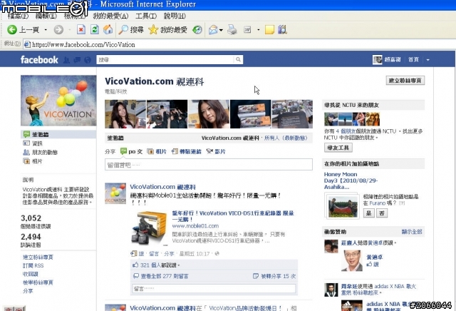Viewport: 456px width, 311px height.
Task: Select the 相片 share option
Action: pyautogui.click(x=157, y=151)
